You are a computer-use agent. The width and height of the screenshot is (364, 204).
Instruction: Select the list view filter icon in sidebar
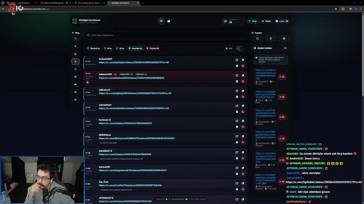pyautogui.click(x=75, y=39)
